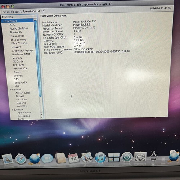Open Extensions under Software
Viewport: 180px width, 180px height.
click(24, 116)
